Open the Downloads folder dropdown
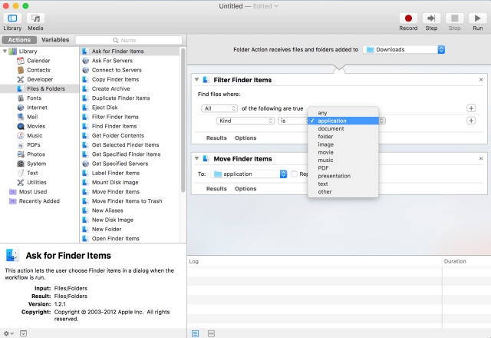This screenshot has height=338, width=491. [x=404, y=49]
